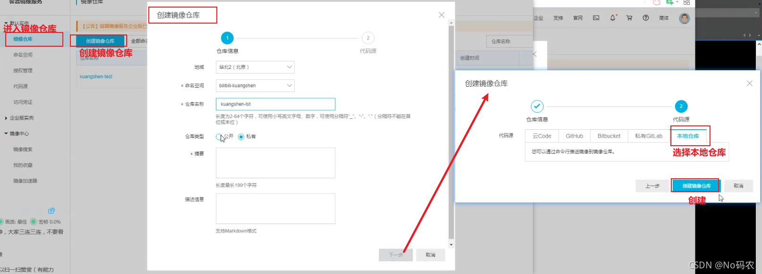Open the notifications bell

613,18
